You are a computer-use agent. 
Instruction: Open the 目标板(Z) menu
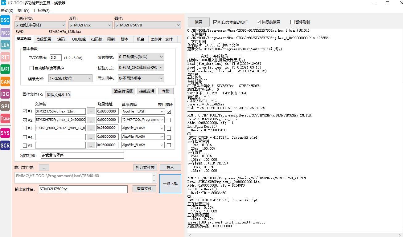[42, 10]
